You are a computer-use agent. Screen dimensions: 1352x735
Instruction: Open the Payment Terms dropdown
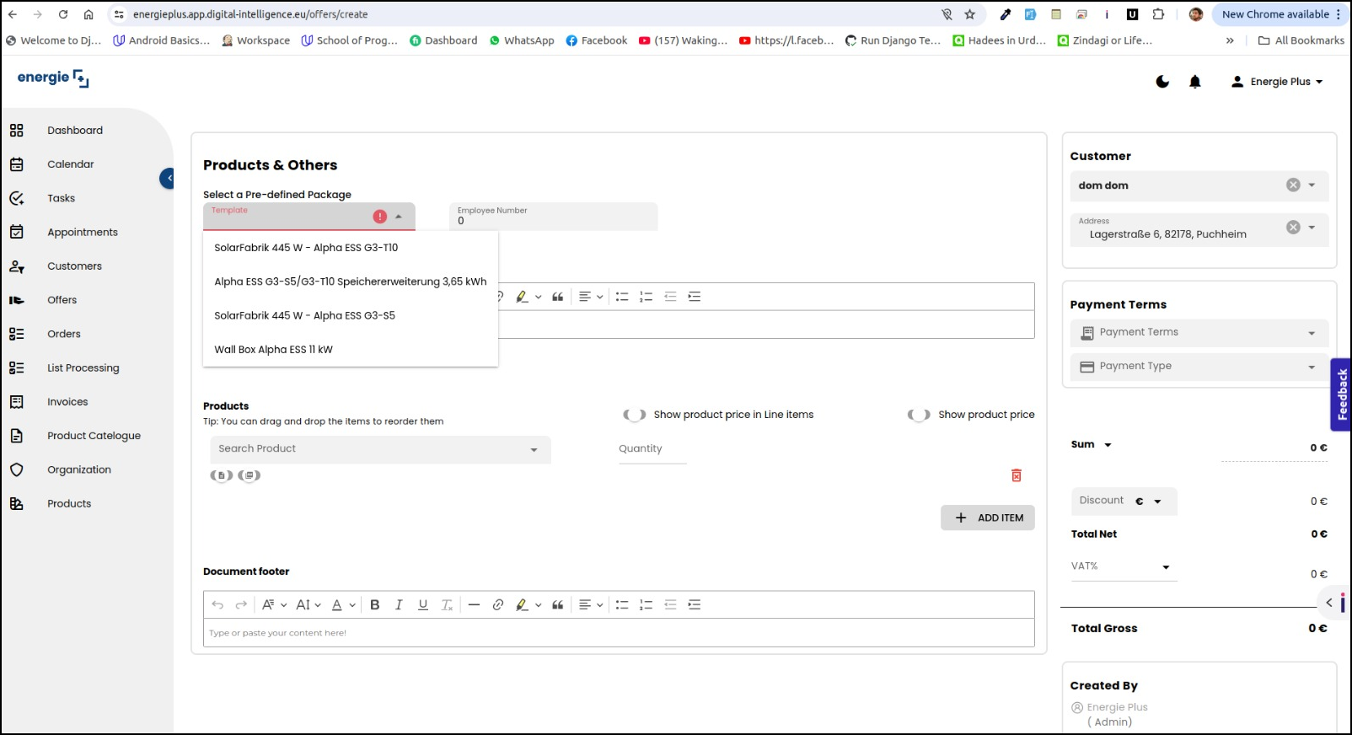[1199, 333]
